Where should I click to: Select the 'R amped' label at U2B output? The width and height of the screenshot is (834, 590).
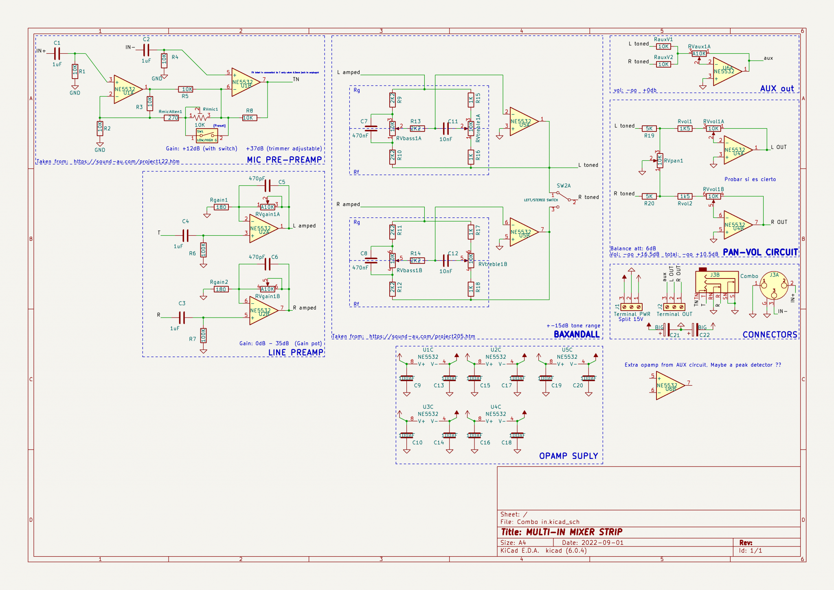click(x=305, y=308)
